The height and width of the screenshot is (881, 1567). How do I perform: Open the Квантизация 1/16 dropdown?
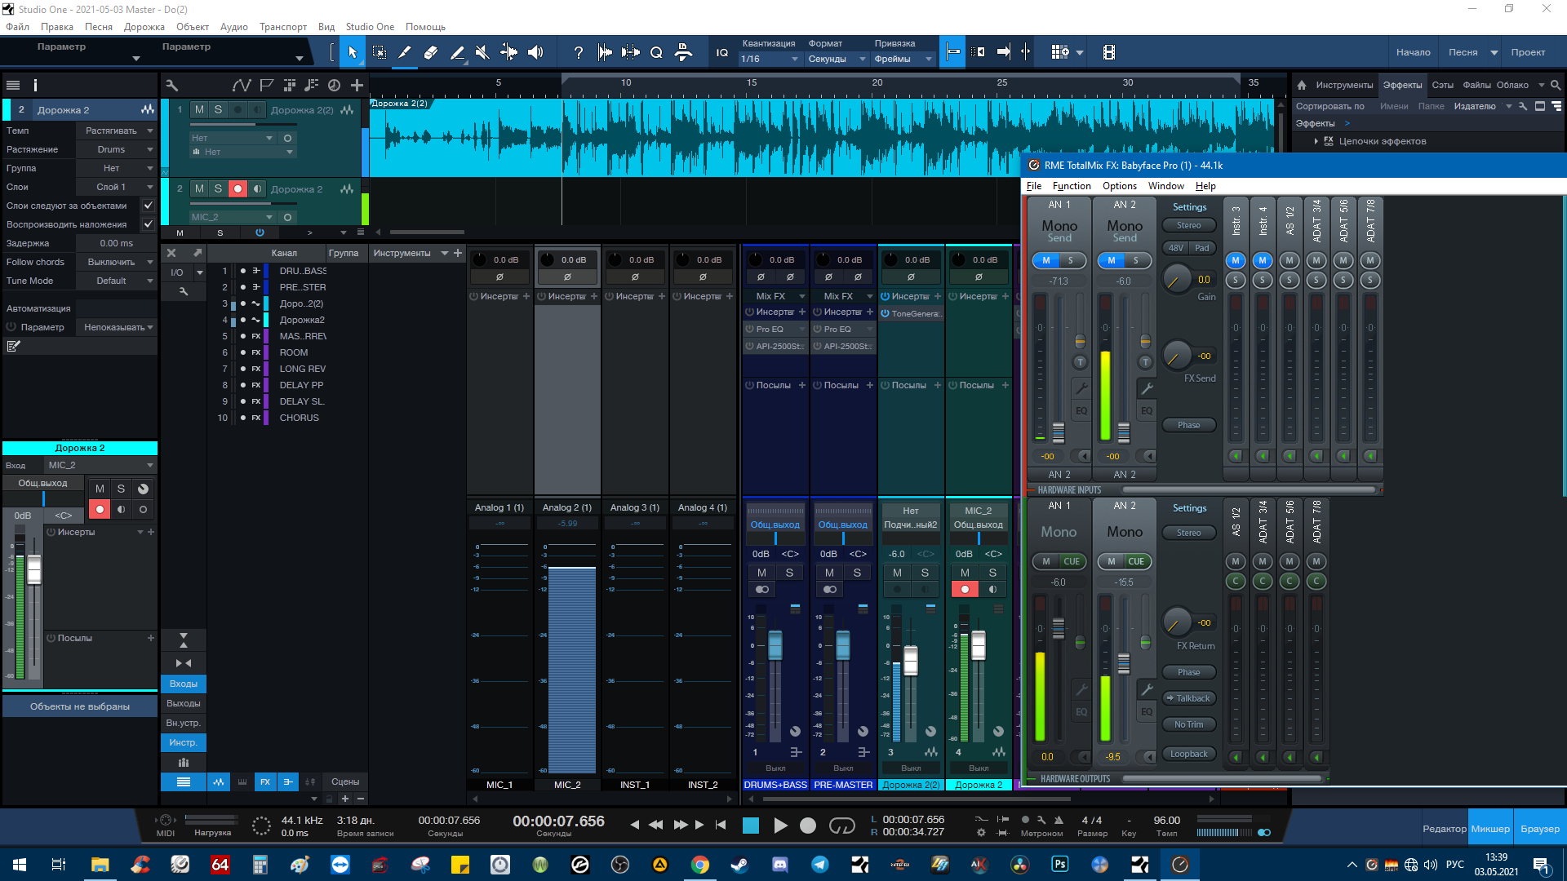[769, 59]
